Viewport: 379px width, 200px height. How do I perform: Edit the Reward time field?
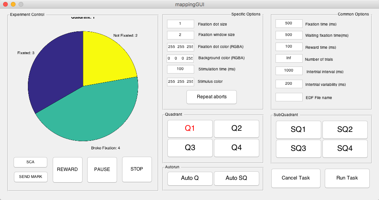289,46
